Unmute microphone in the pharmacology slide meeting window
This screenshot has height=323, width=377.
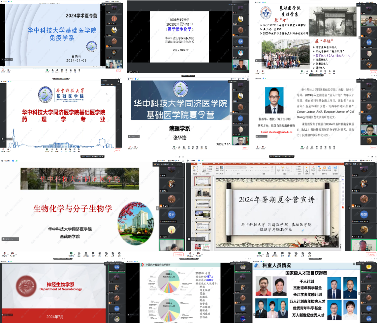click(3, 149)
